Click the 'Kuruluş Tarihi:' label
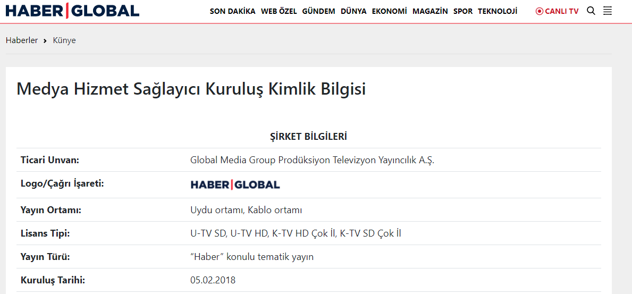The image size is (632, 294). (53, 280)
